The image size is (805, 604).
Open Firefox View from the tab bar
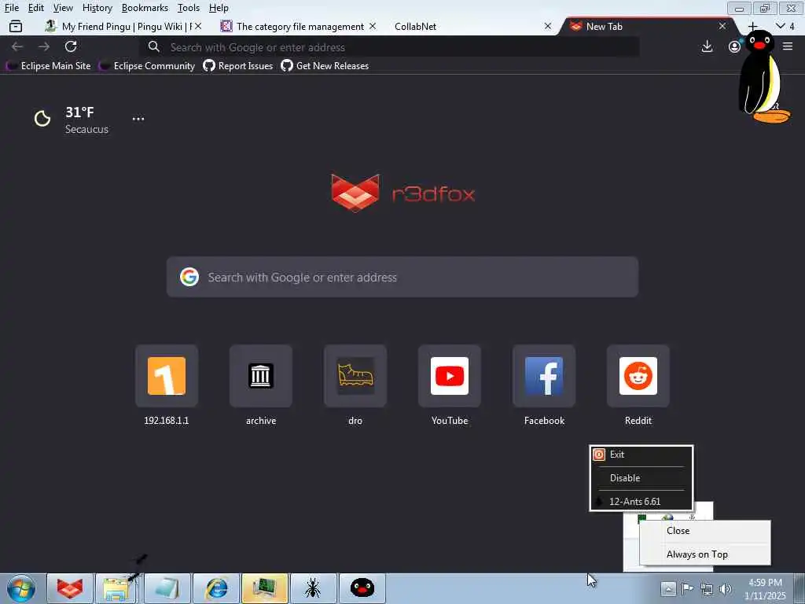(x=16, y=26)
